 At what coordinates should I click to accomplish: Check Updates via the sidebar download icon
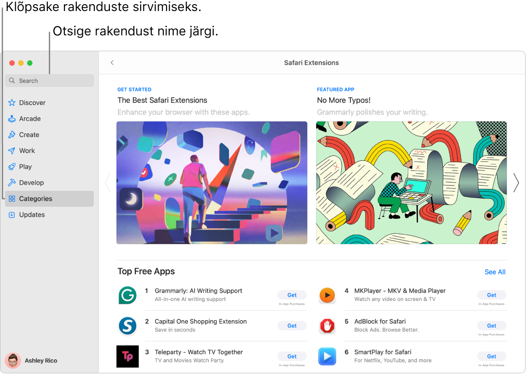coord(12,215)
